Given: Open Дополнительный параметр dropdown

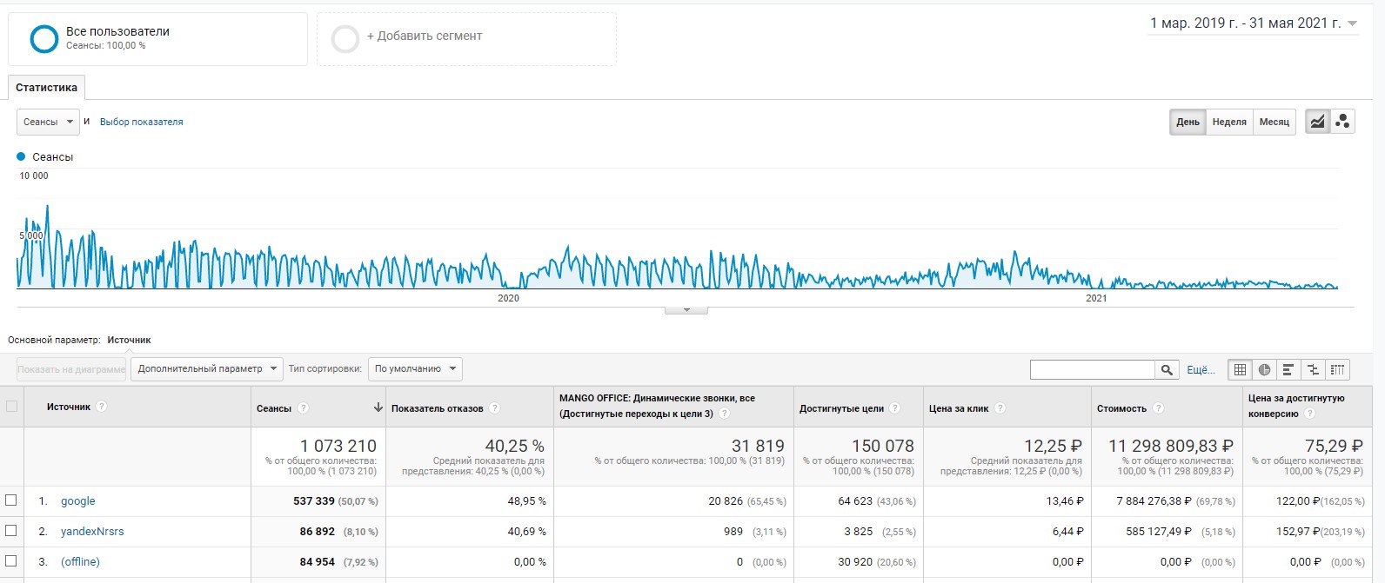Looking at the screenshot, I should pyautogui.click(x=206, y=369).
